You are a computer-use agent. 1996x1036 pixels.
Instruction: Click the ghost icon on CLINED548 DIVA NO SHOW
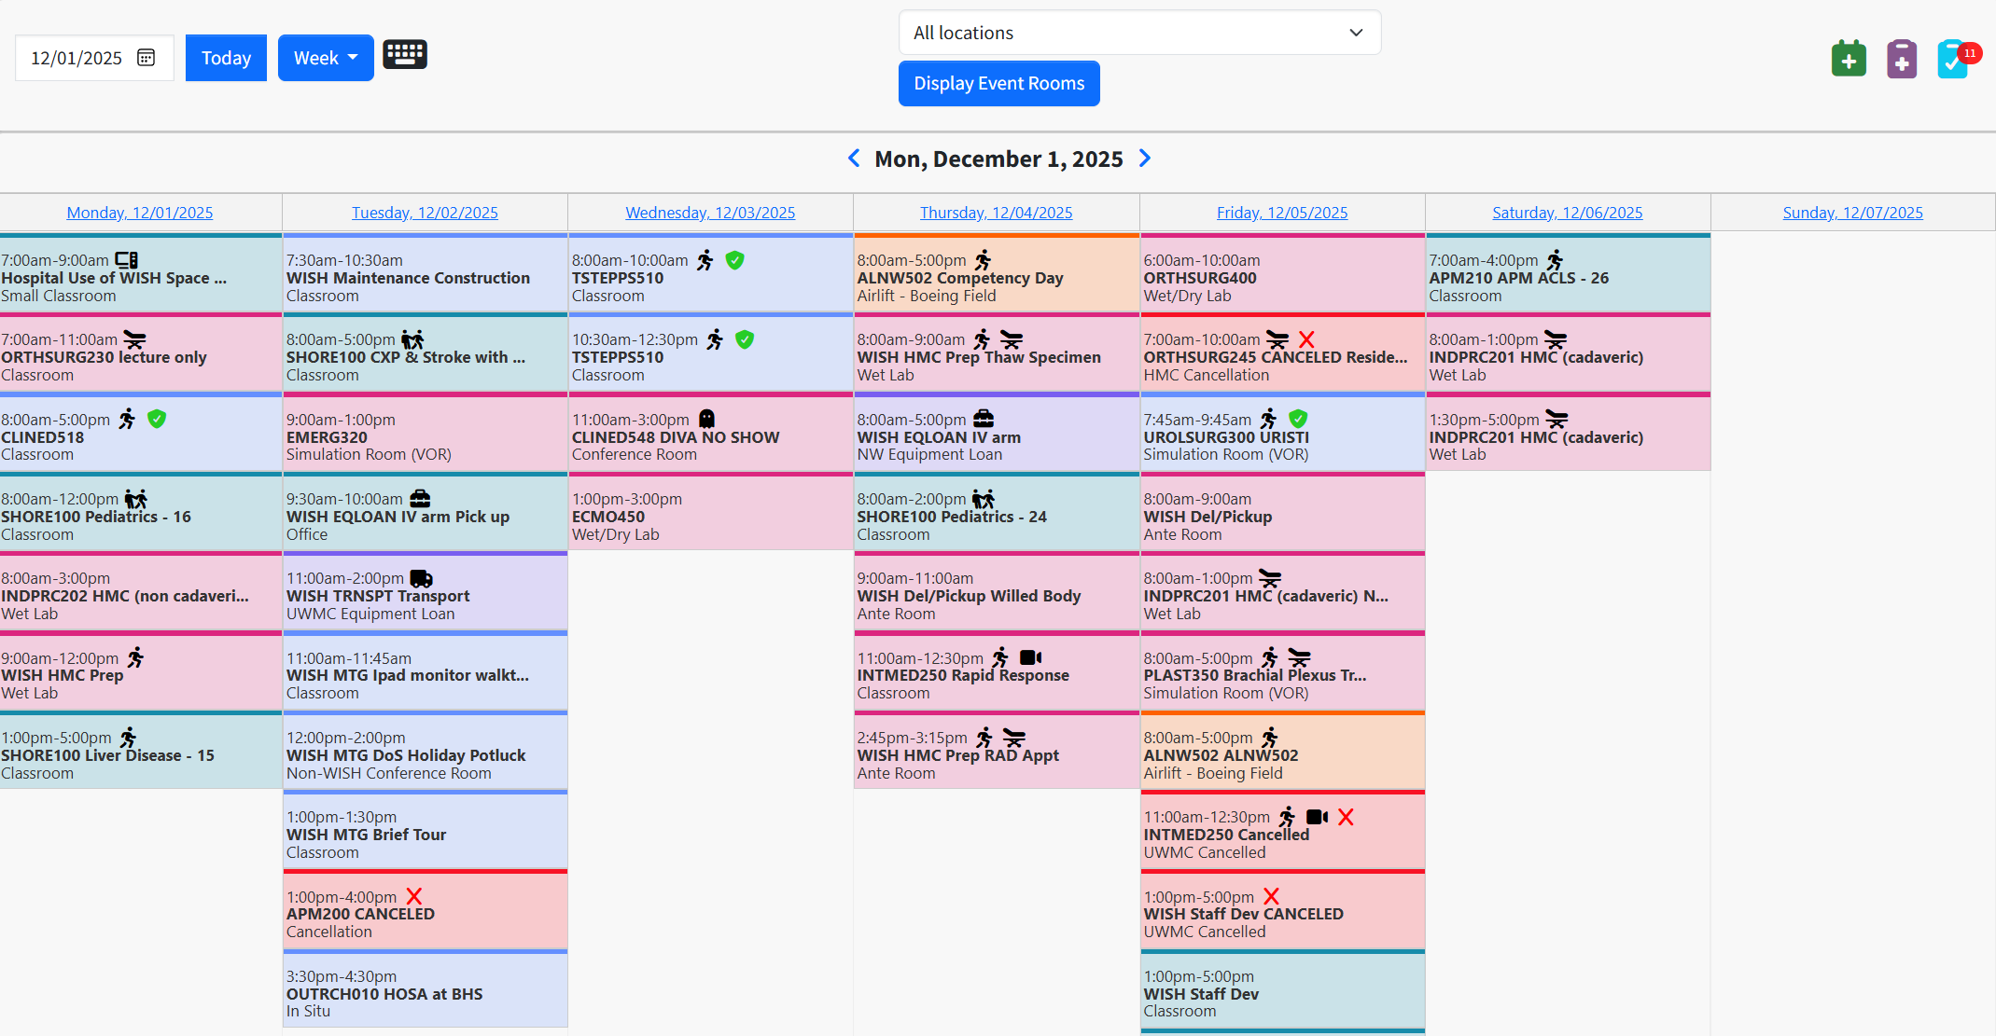(706, 419)
